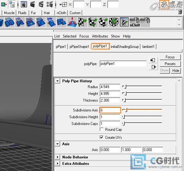Run the mel nCloth shelf script
Image resolution: width=184 pixels, height=171 pixels.
[135, 22]
